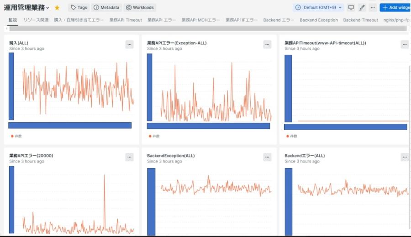
Task: Click the Add widget button
Action: (x=396, y=8)
